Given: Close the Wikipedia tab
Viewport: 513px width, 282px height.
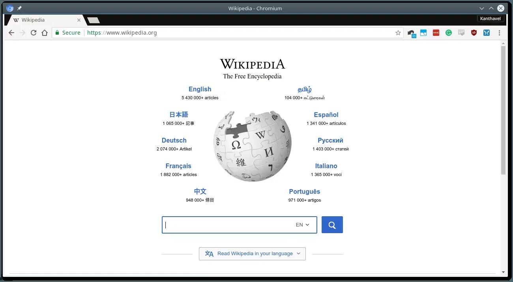Looking at the screenshot, I should [79, 20].
